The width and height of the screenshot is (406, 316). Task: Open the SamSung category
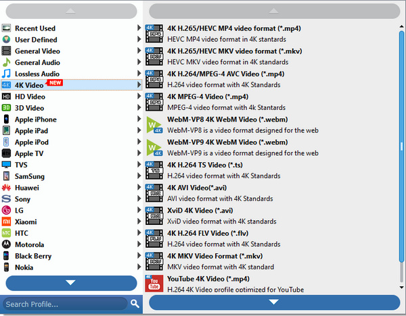(72, 176)
